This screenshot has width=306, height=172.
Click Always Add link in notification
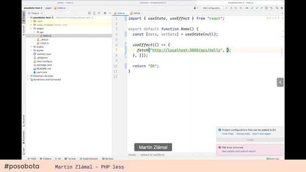tap(243, 134)
